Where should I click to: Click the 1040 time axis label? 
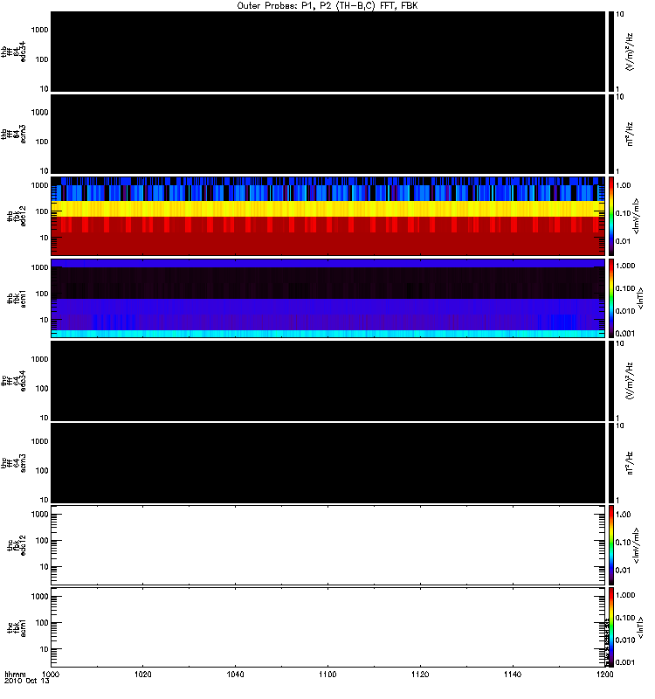235,675
